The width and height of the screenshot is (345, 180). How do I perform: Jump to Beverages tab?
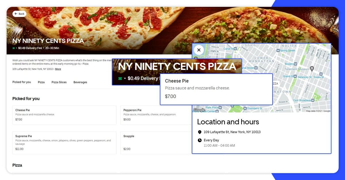(x=80, y=82)
